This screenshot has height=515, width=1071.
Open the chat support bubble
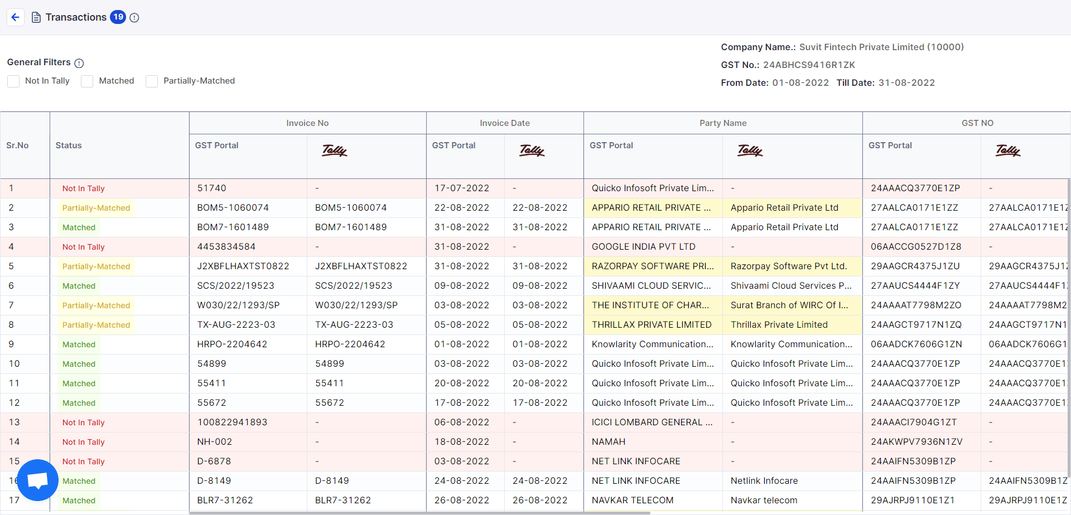37,480
